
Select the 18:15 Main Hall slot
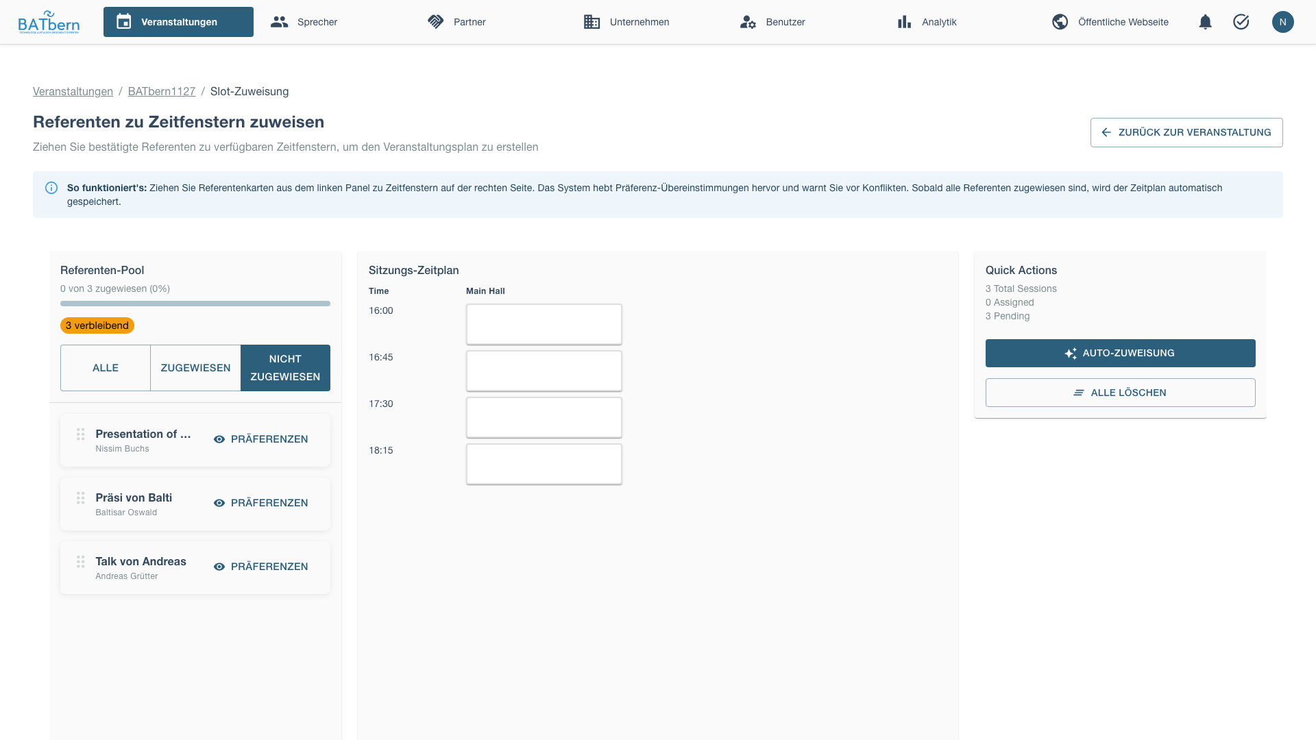pyautogui.click(x=544, y=464)
